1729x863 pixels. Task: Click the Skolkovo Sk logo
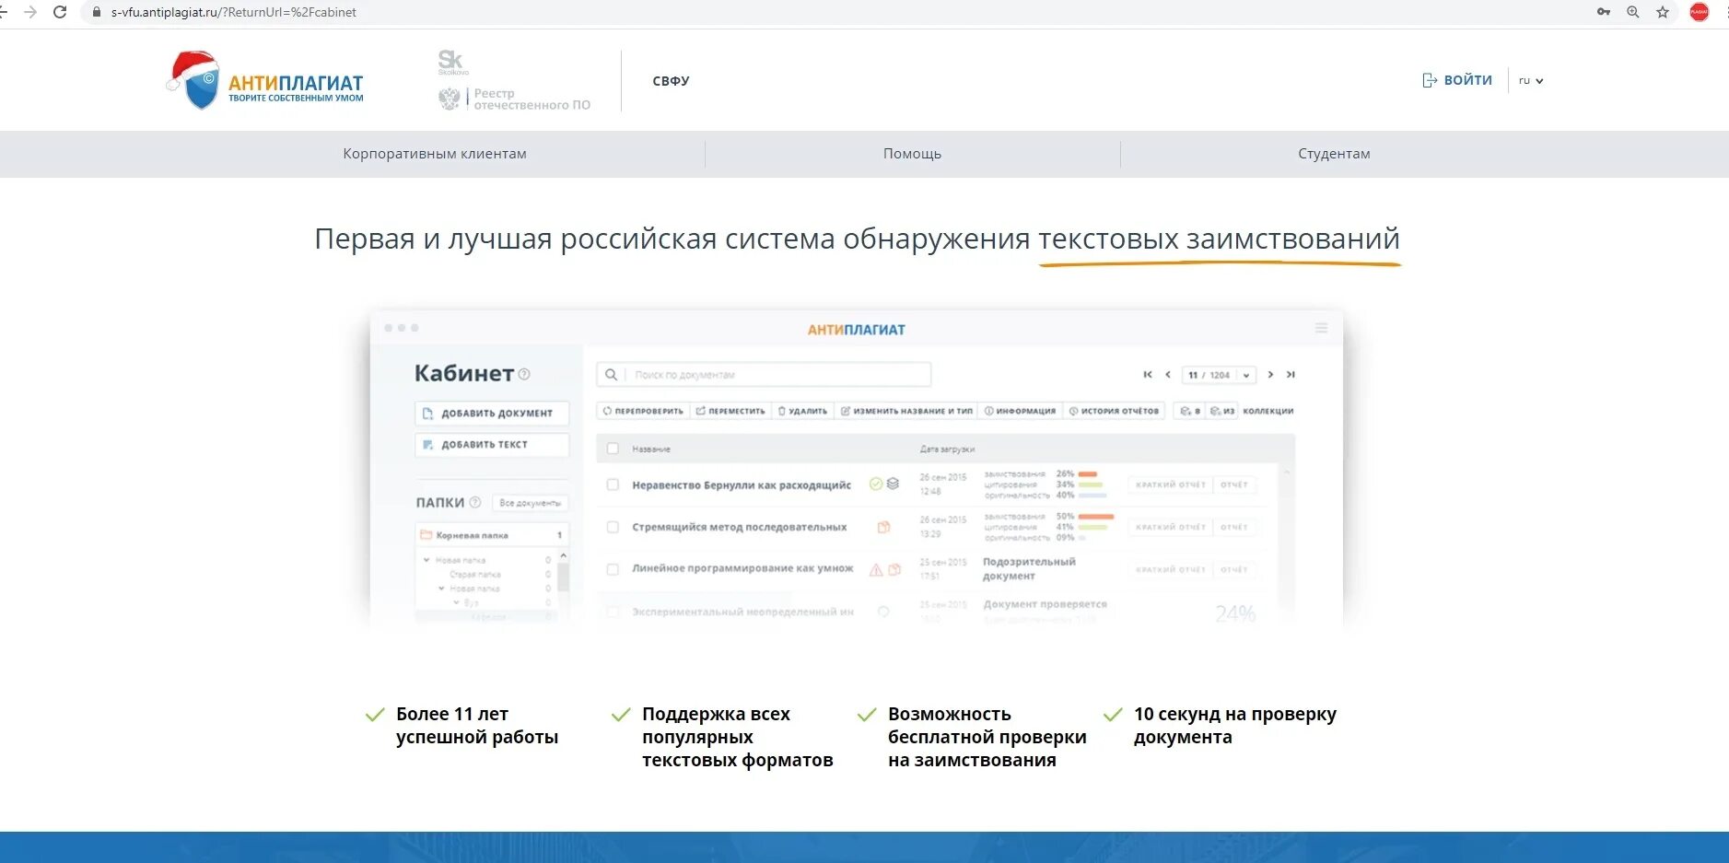[x=452, y=62]
